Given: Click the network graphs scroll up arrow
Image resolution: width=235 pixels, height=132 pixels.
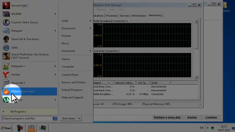Looking at the screenshot, I should (196, 21).
